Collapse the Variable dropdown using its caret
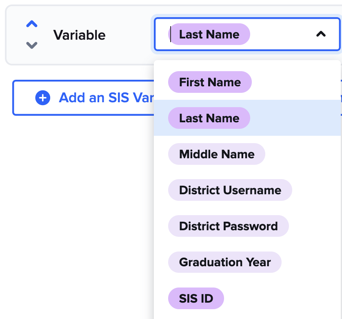342x319 pixels. pyautogui.click(x=321, y=34)
